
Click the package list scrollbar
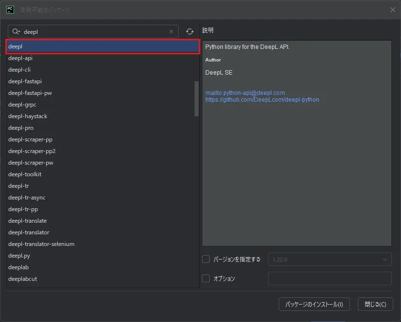197,99
